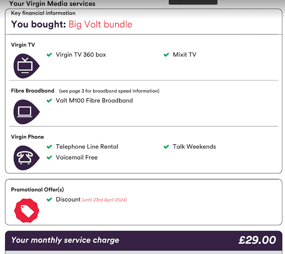Click the green tick next to Talk Weekends

(166, 147)
